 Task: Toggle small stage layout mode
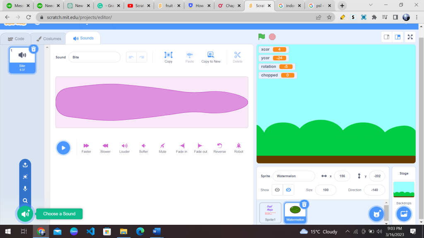386,36
